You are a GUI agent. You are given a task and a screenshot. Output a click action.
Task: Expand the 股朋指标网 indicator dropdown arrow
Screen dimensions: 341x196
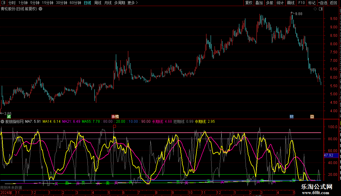pos(2,122)
